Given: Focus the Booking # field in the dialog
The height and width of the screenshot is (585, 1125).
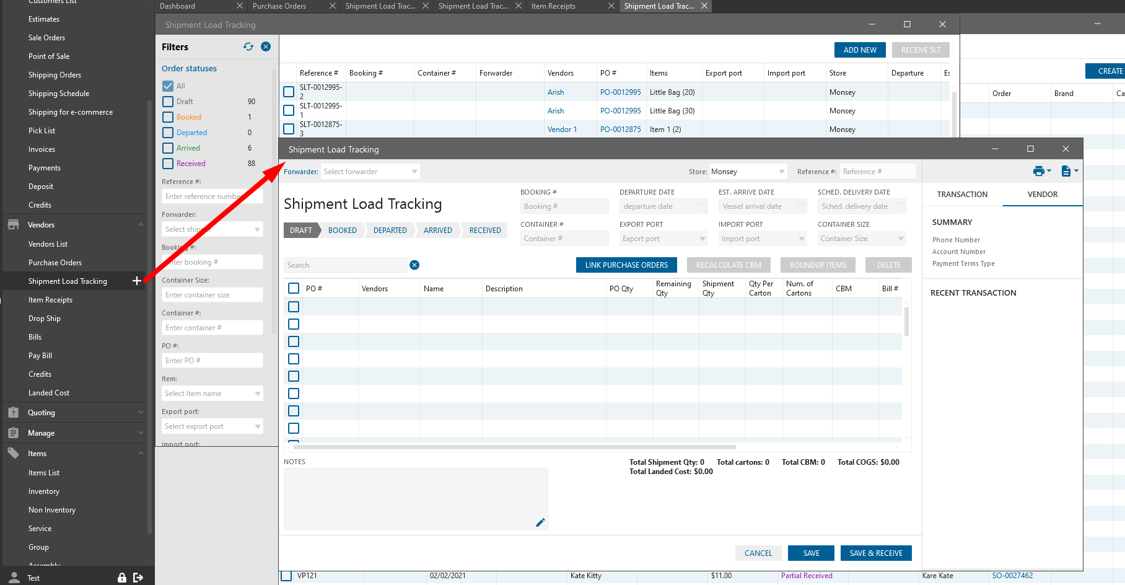Looking at the screenshot, I should click(564, 206).
